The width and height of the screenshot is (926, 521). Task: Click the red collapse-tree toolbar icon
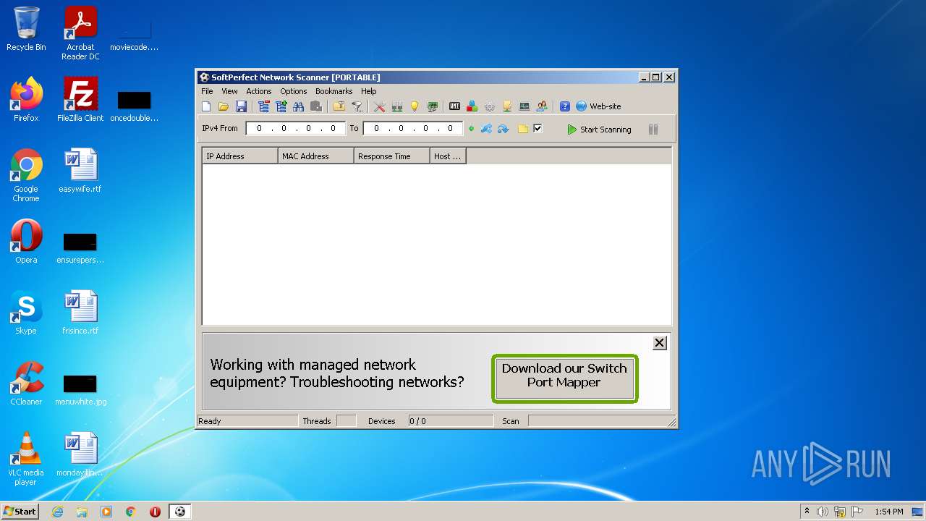(x=263, y=106)
